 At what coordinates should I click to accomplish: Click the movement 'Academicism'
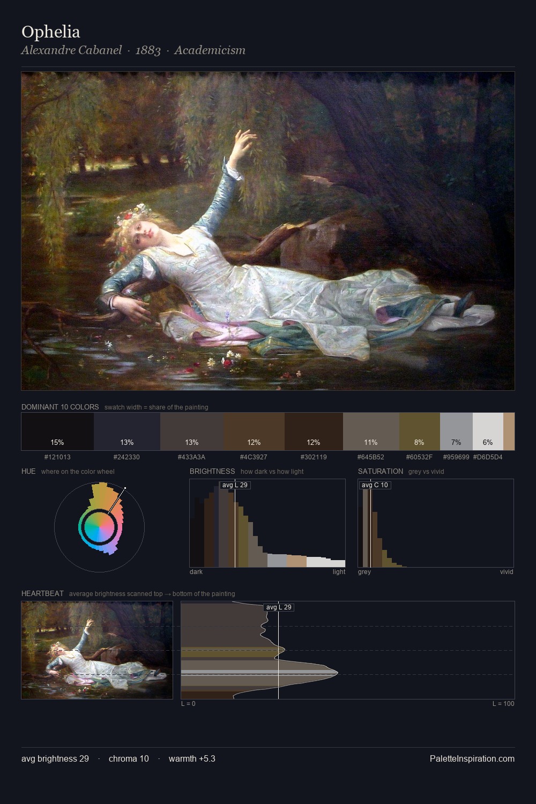[x=210, y=50]
